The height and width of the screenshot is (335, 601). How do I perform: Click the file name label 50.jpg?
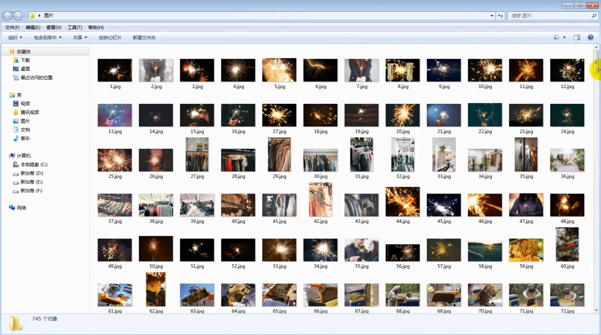coord(156,266)
